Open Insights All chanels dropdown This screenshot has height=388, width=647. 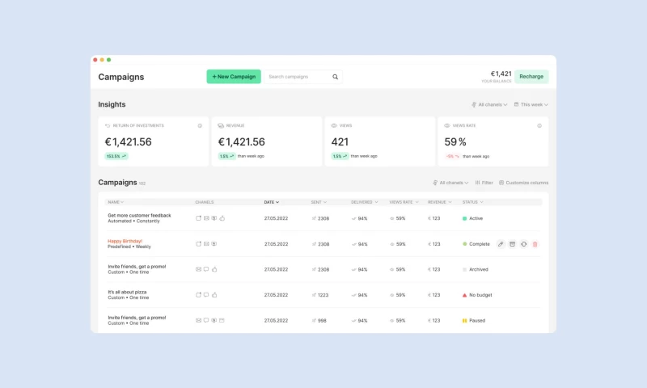[x=489, y=105]
